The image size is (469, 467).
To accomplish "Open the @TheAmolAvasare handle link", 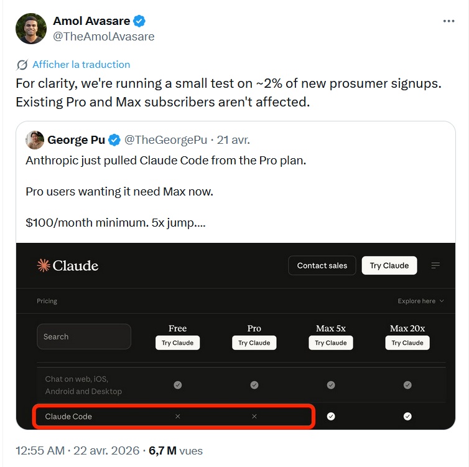I will click(x=104, y=37).
